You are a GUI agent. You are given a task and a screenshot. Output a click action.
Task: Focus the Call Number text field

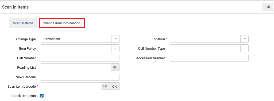coord(80,58)
